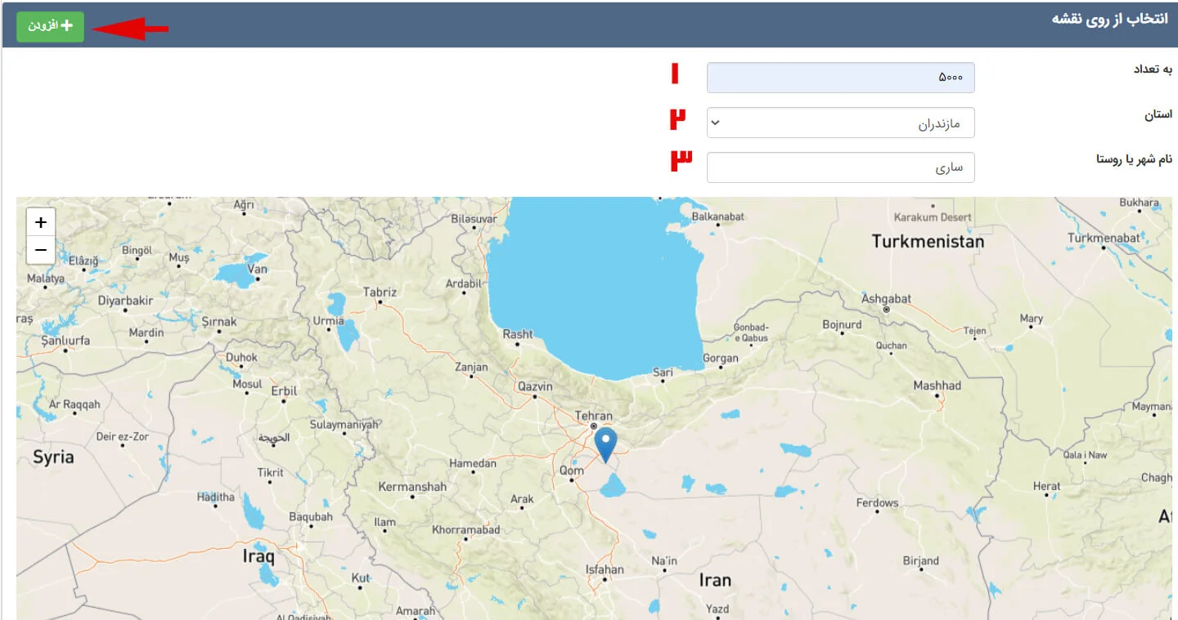Click the Isfahan city label
Screen dimensions: 1178x620
point(605,570)
